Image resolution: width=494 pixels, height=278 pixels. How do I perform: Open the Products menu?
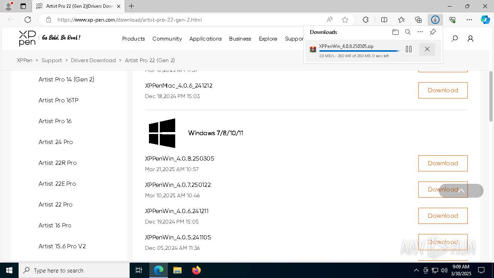134,39
